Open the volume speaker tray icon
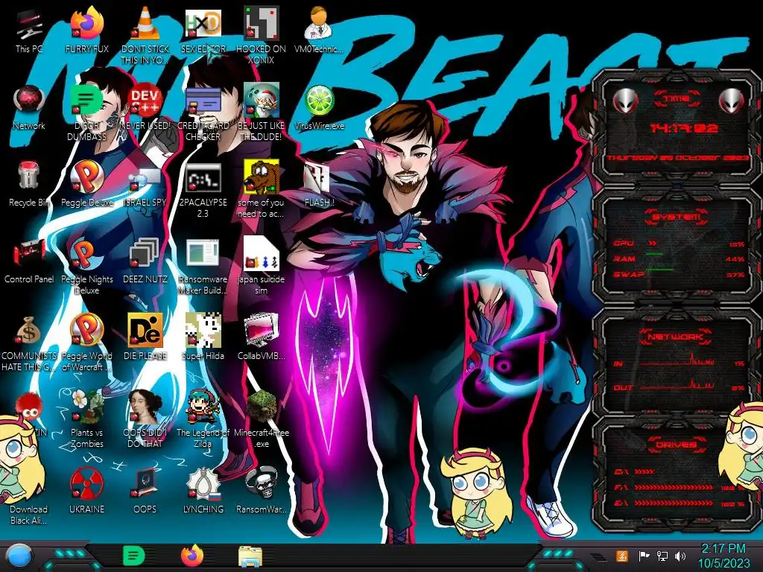The height and width of the screenshot is (572, 763). (681, 556)
